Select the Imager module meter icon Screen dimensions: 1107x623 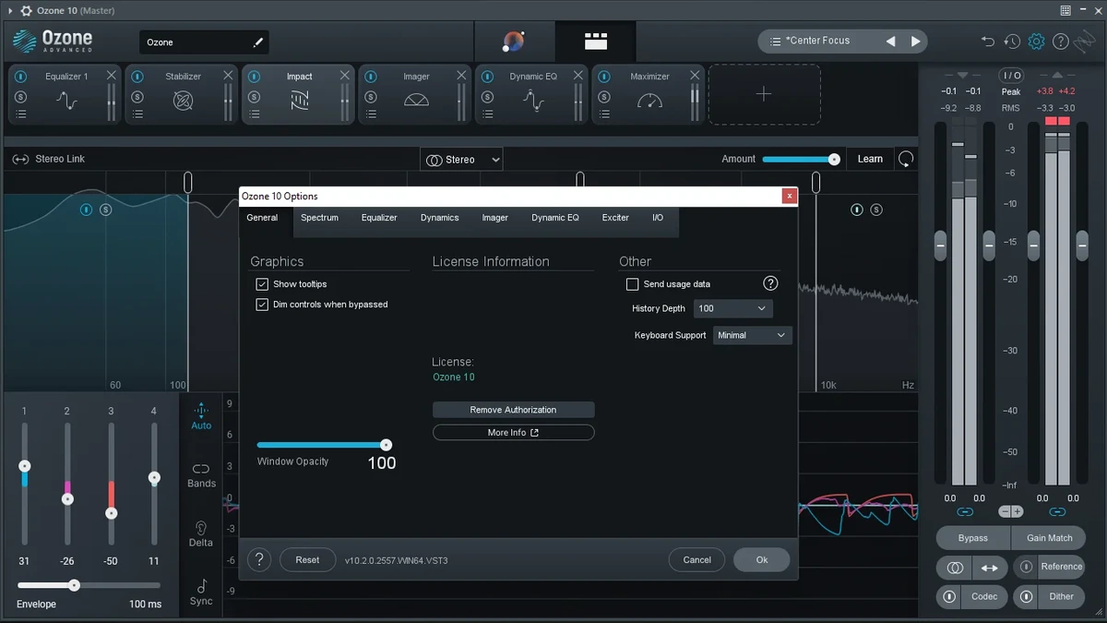416,101
